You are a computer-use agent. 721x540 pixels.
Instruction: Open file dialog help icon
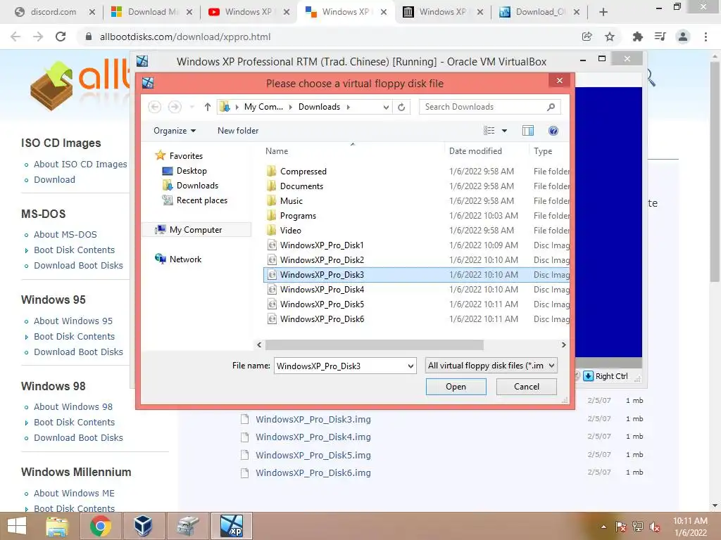(553, 131)
